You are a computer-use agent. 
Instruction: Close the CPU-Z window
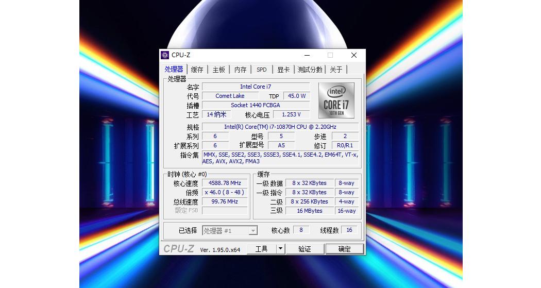(353, 55)
